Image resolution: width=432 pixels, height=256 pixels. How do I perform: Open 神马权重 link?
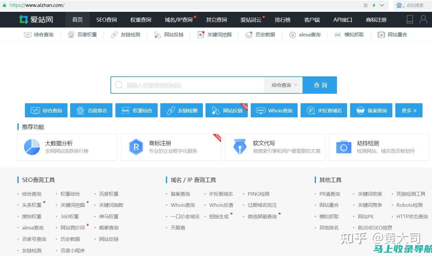(x=109, y=216)
